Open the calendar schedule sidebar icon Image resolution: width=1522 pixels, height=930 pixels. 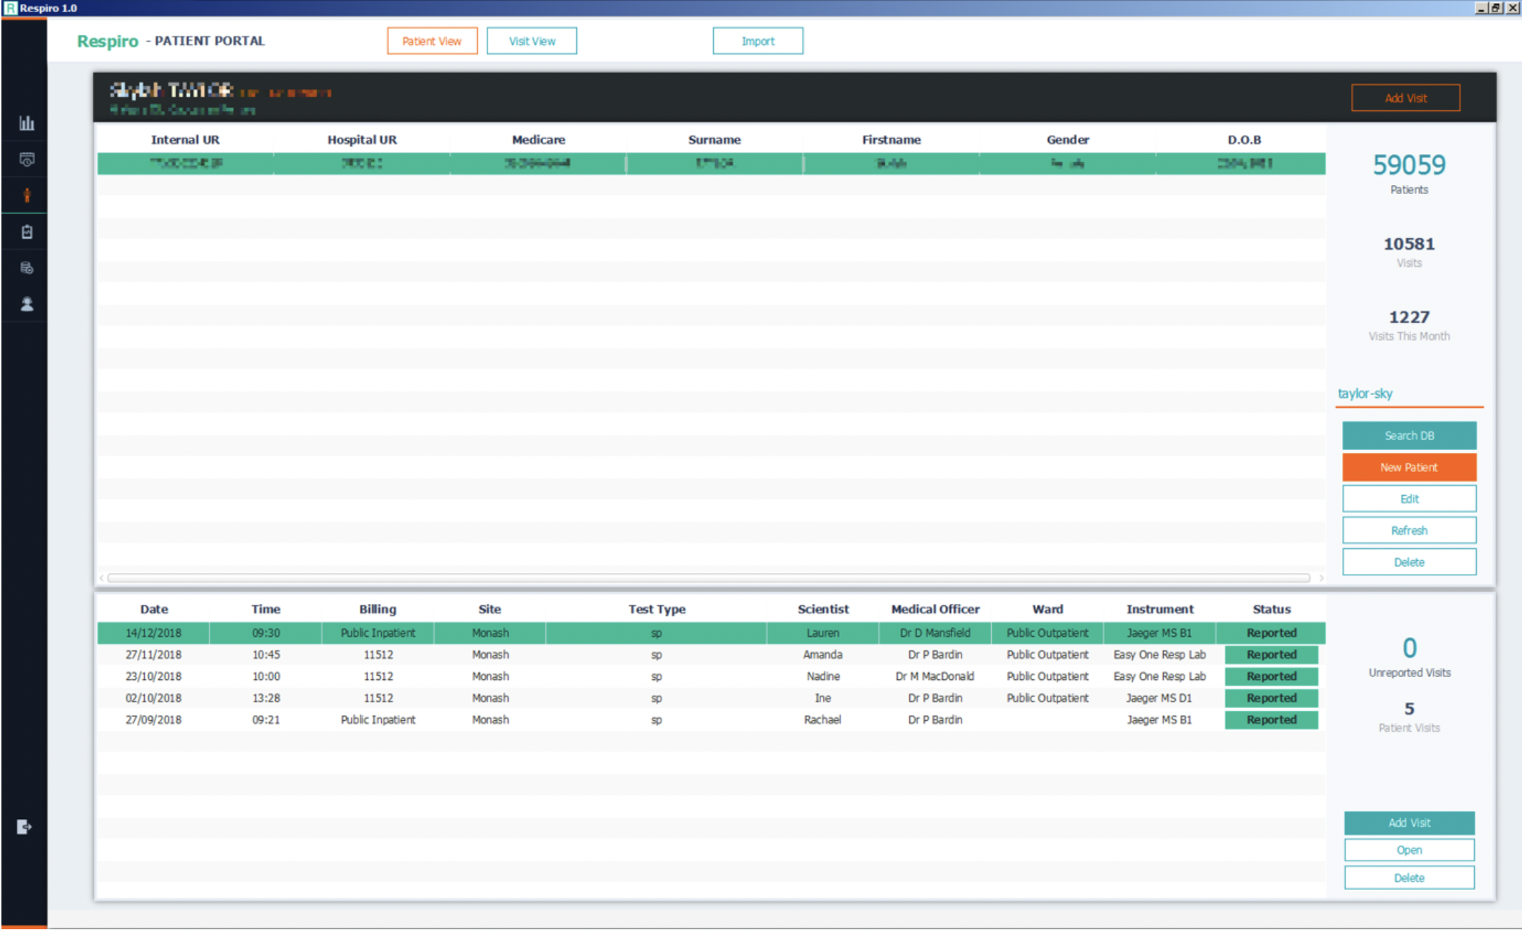27,160
